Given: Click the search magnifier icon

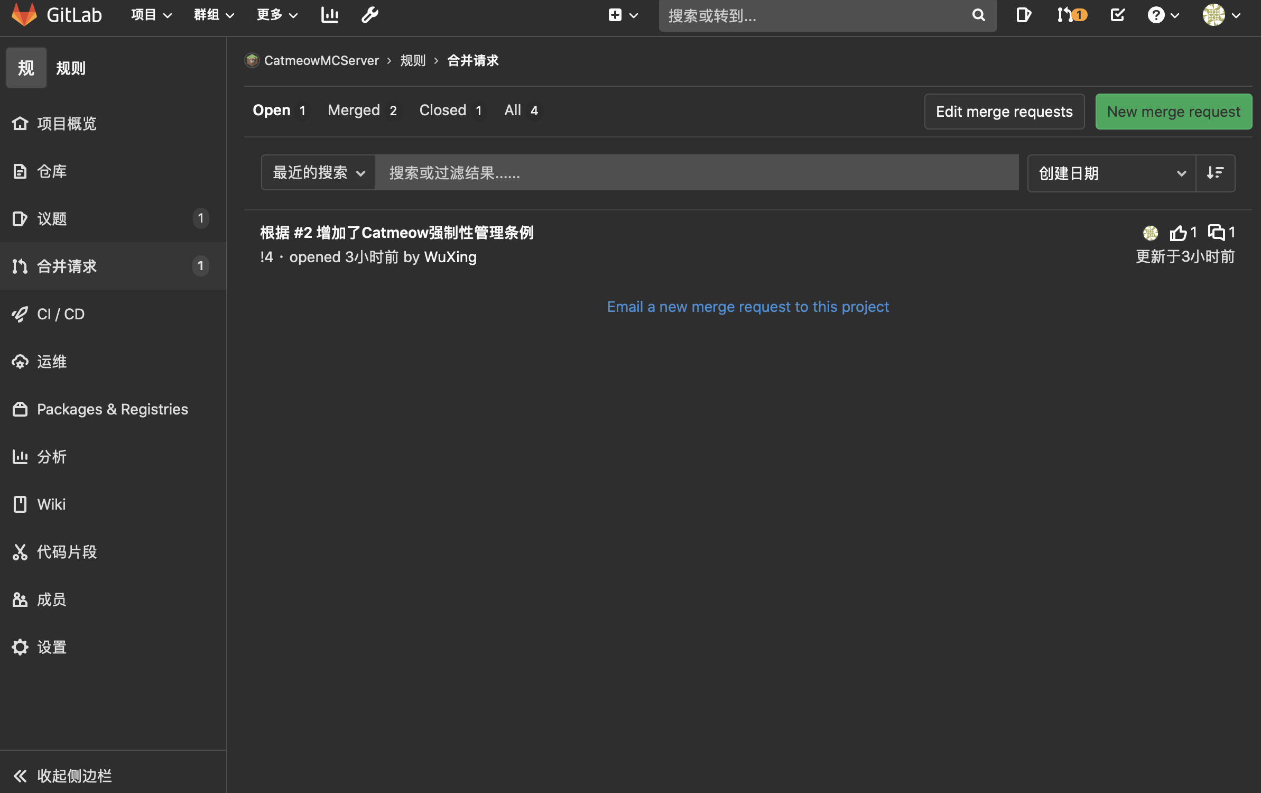Looking at the screenshot, I should click(978, 15).
